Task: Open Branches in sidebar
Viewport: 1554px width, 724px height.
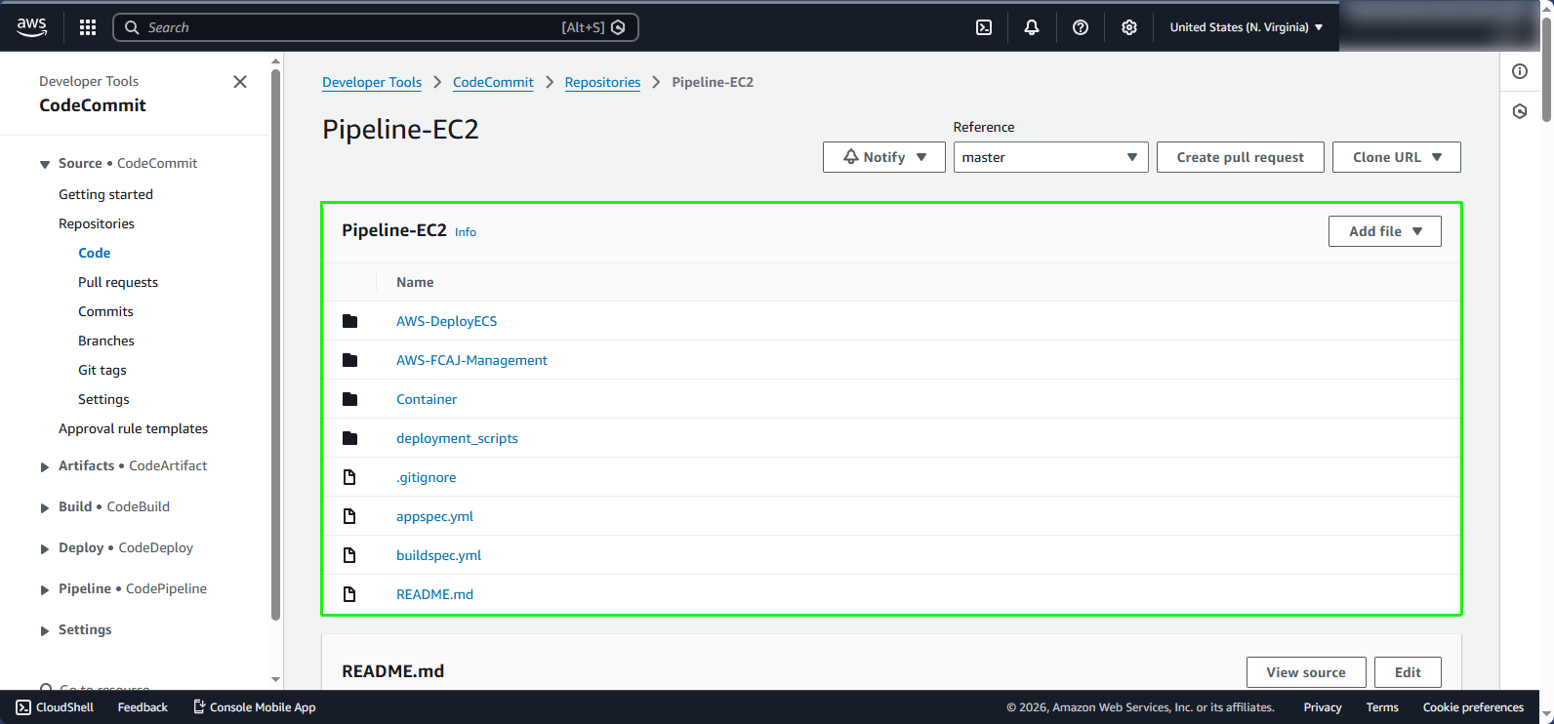Action: pyautogui.click(x=106, y=341)
